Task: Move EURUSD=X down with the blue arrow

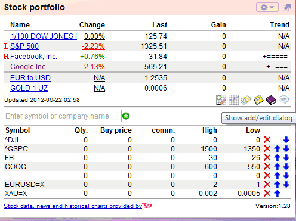Action: (x=286, y=185)
